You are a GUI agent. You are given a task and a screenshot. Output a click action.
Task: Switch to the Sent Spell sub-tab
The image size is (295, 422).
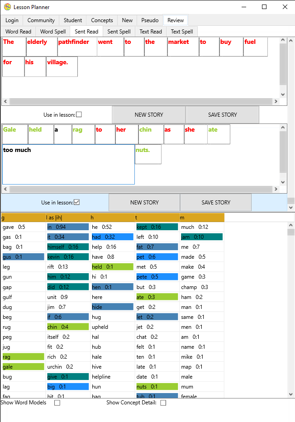119,32
